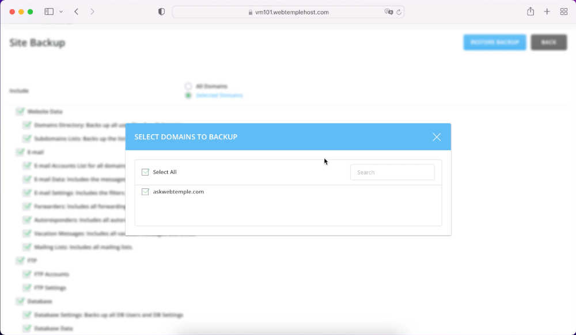This screenshot has height=335, width=576.
Task: Open the Share icon menu
Action: (x=530, y=12)
